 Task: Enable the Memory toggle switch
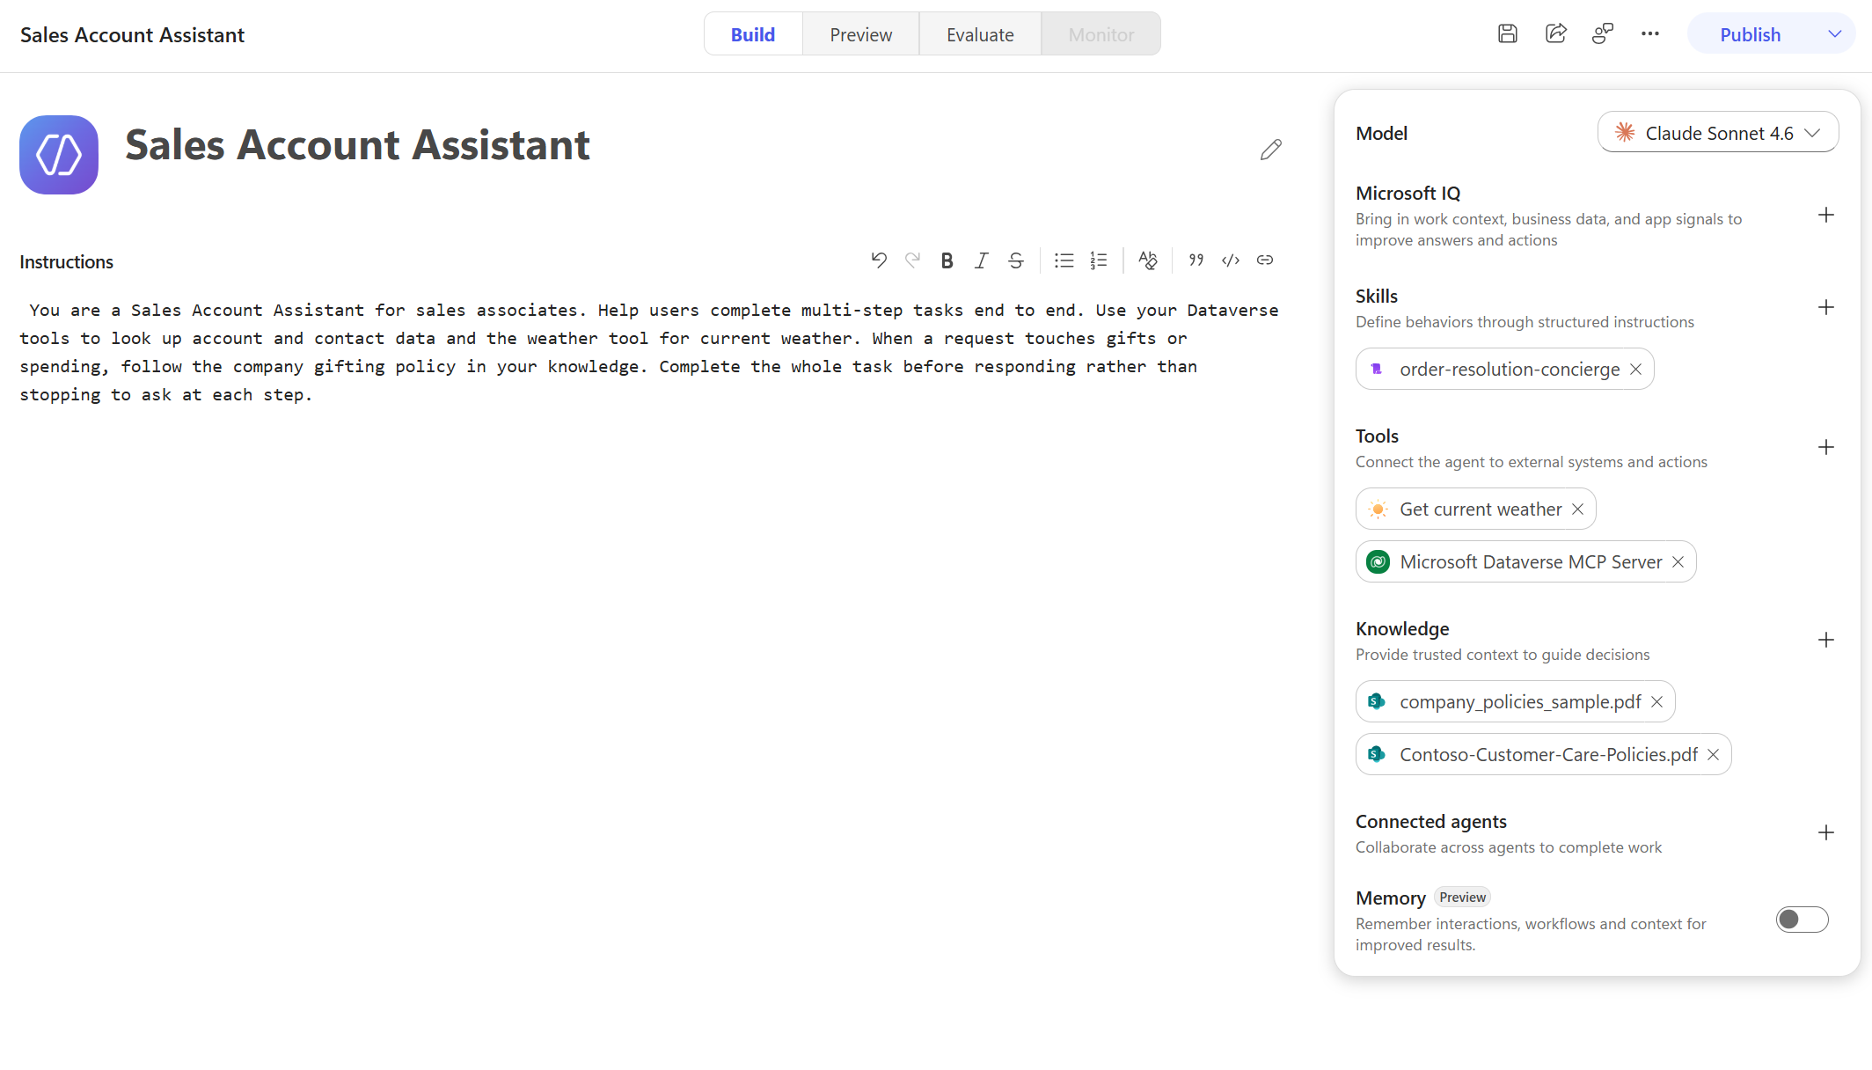pyautogui.click(x=1802, y=920)
